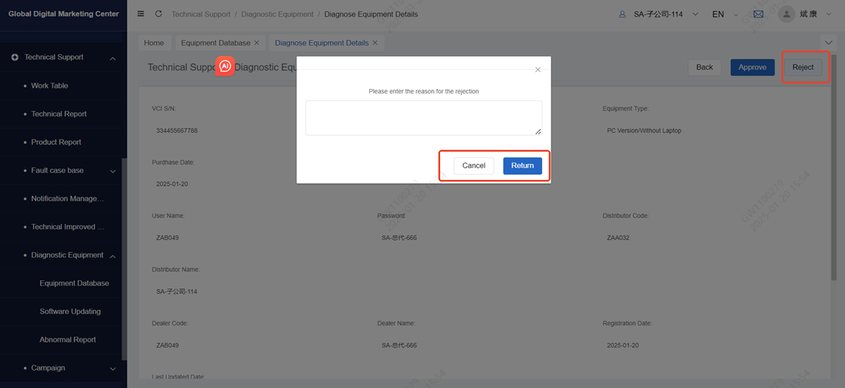
Task: Open Software Updating in sidebar
Action: [x=70, y=311]
